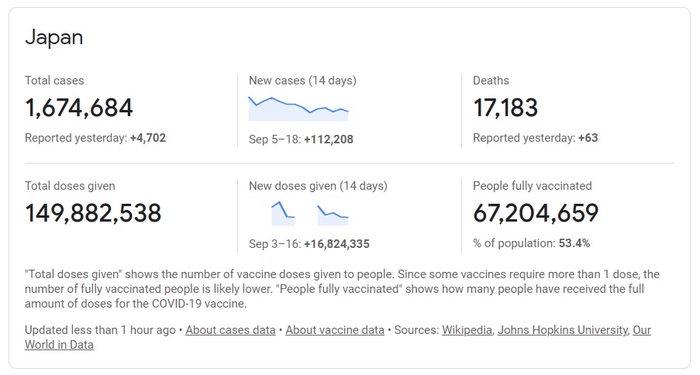Click the Updated less than 1 hour ago text
The width and height of the screenshot is (700, 375).
click(x=100, y=330)
